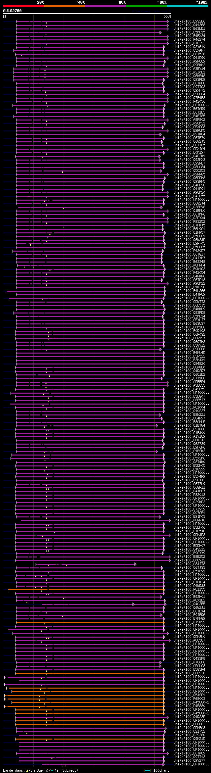The image size is (211, 773).
Task: Open the UniRef100_P42057 hit
Action: click(189, 251)
